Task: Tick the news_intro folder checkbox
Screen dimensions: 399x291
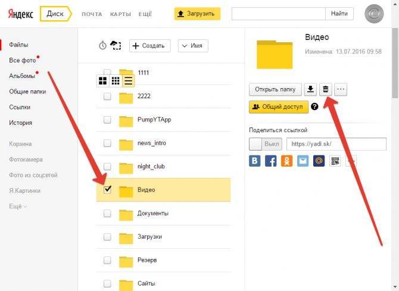Action: click(x=107, y=143)
